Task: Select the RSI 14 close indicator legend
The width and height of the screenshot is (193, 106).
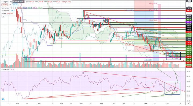Action: pos(5,69)
